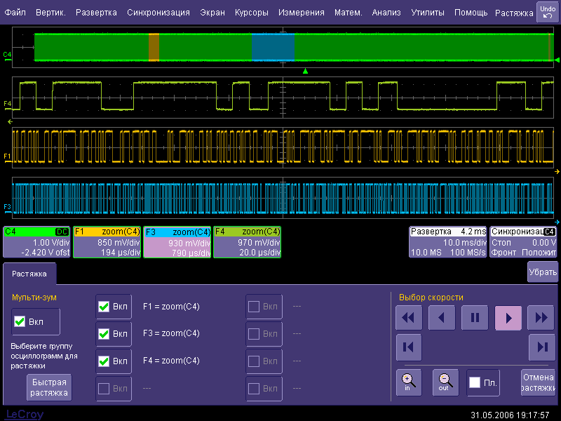
Task: Click the fast rewind double-arrow button
Action: 409,318
